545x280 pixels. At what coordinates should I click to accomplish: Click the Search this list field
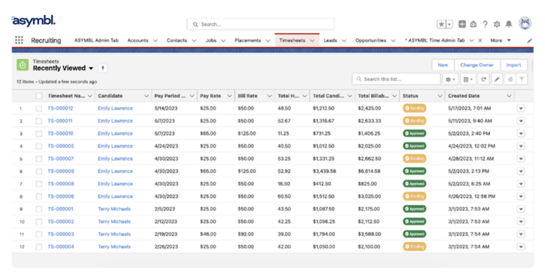[396, 79]
